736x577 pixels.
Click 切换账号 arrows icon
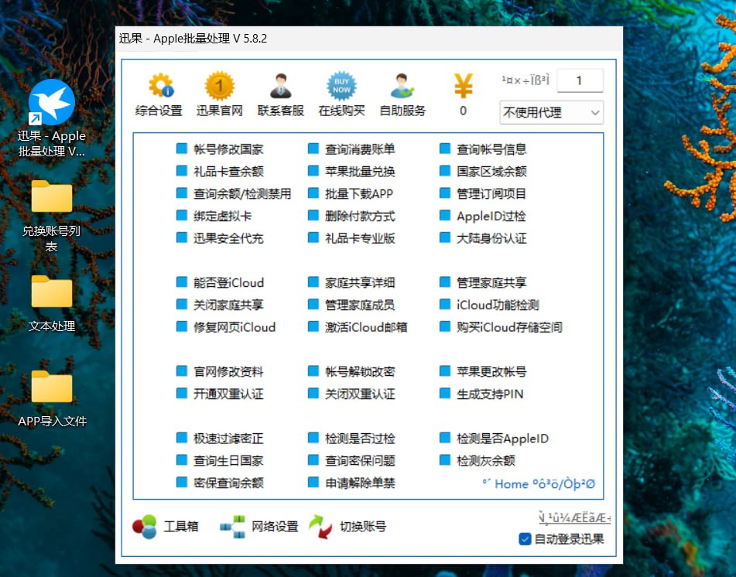coord(320,527)
